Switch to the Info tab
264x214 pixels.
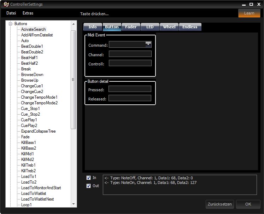pos(93,27)
